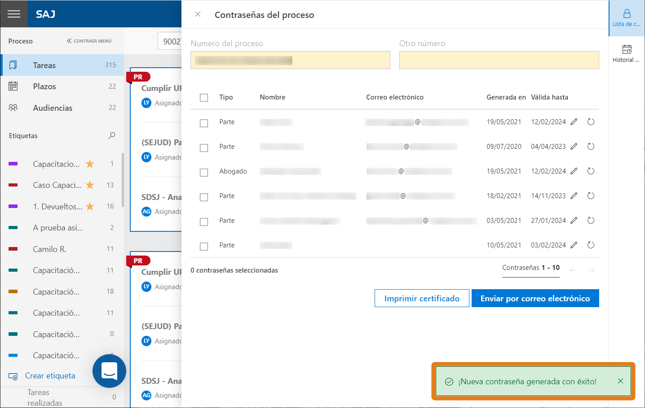The height and width of the screenshot is (408, 645).
Task: Open the Plazos menu item
Action: pos(62,87)
